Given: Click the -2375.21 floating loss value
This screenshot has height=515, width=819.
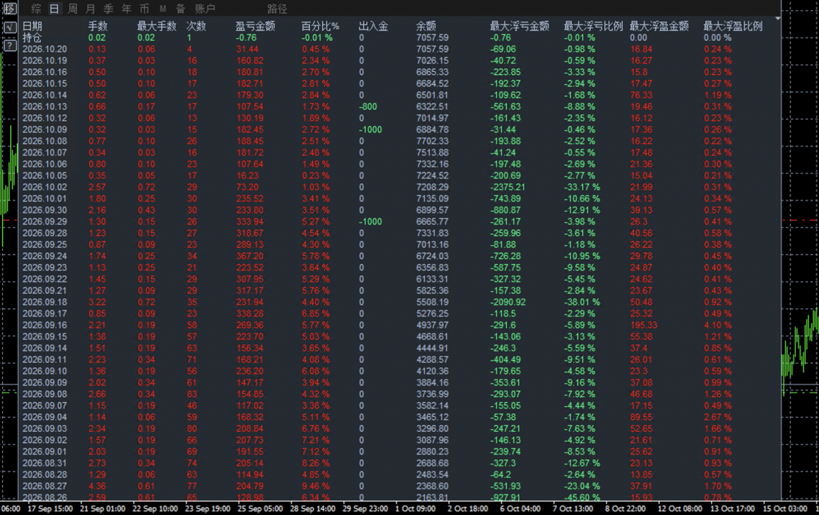Looking at the screenshot, I should pos(506,187).
